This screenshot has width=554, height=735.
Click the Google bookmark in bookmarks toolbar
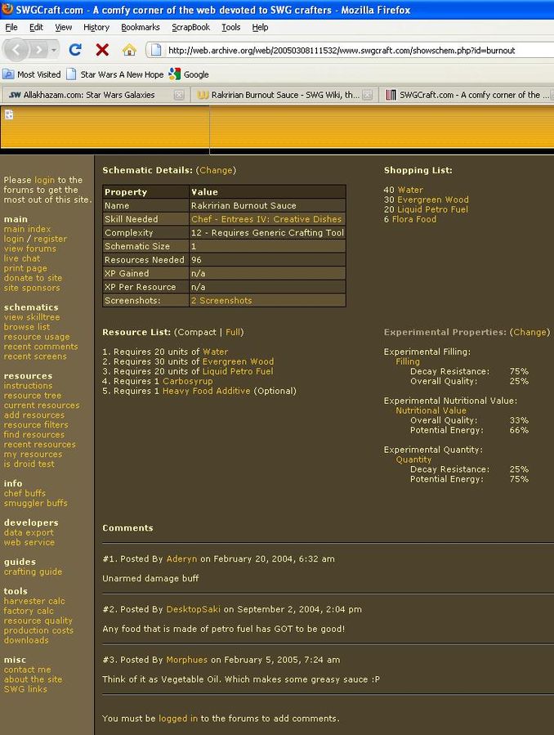coord(189,74)
